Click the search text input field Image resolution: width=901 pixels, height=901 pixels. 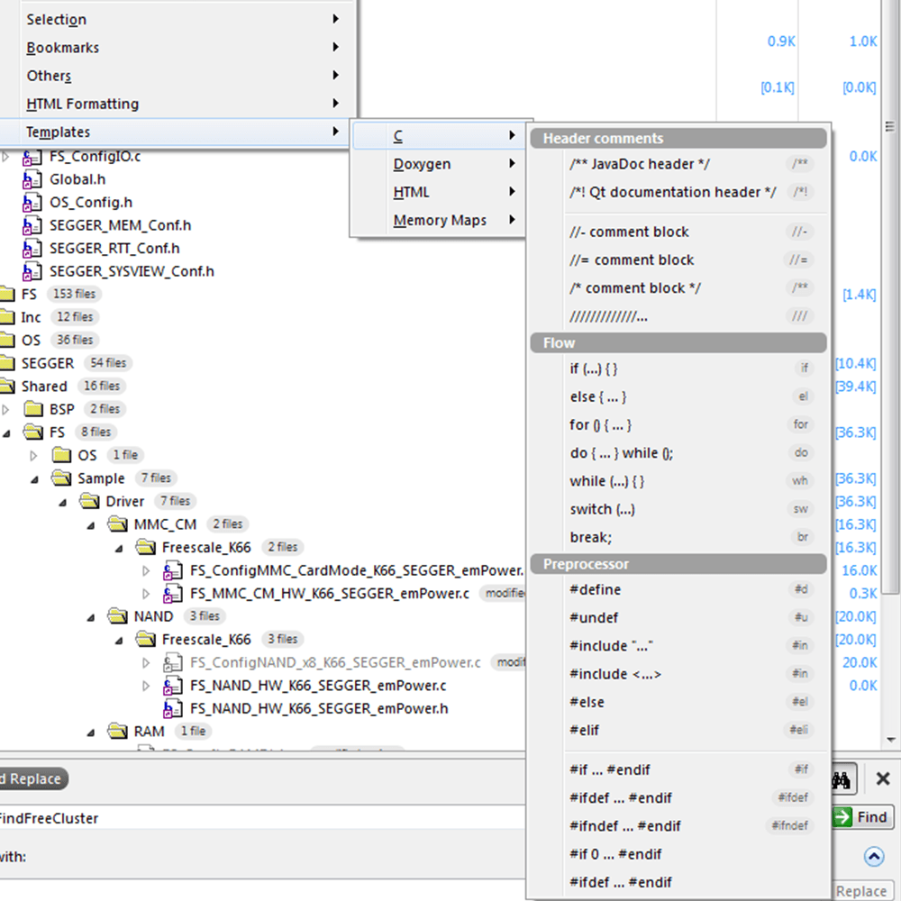270,818
